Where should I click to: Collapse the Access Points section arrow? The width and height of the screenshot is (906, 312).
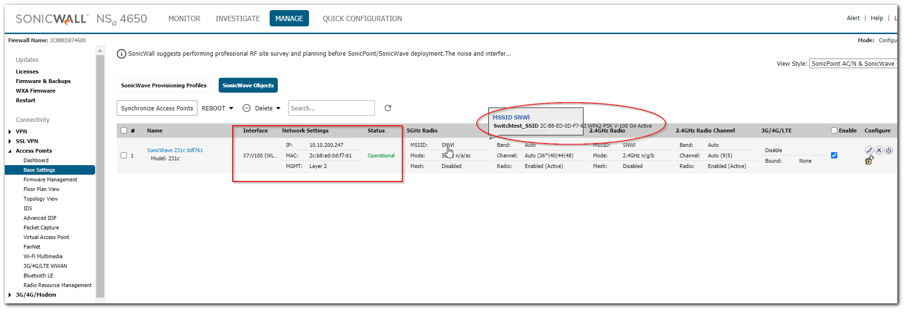point(10,151)
